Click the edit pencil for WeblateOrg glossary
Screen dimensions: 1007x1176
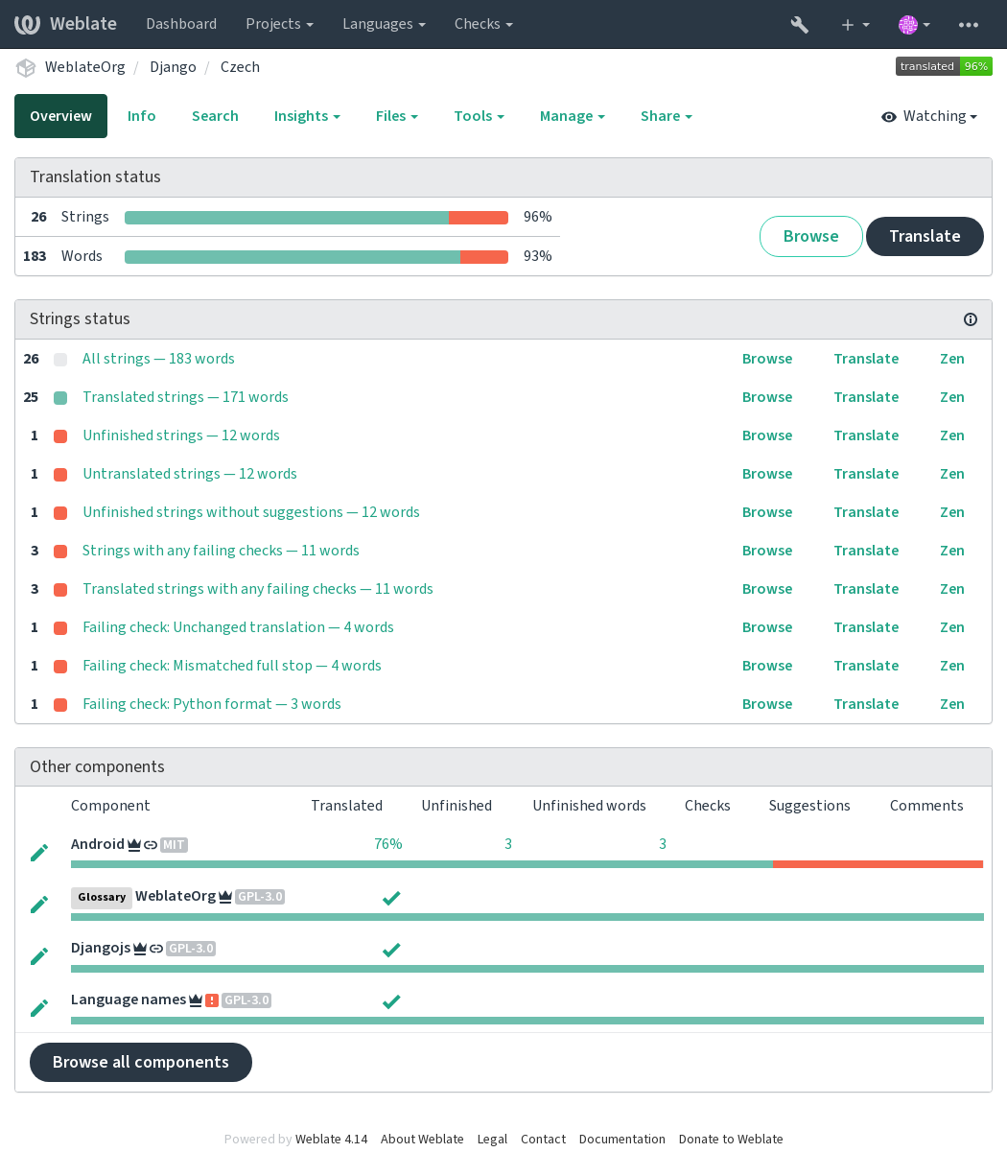[39, 905]
